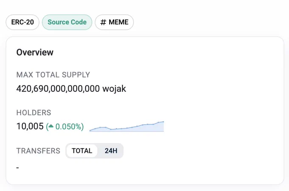Select the 420,690,000,000,000 supply number
Screen dimensions: 289x191
[58, 88]
